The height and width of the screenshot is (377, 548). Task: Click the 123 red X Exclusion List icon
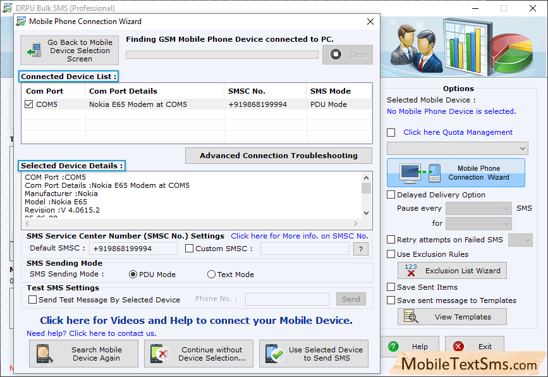(x=411, y=270)
